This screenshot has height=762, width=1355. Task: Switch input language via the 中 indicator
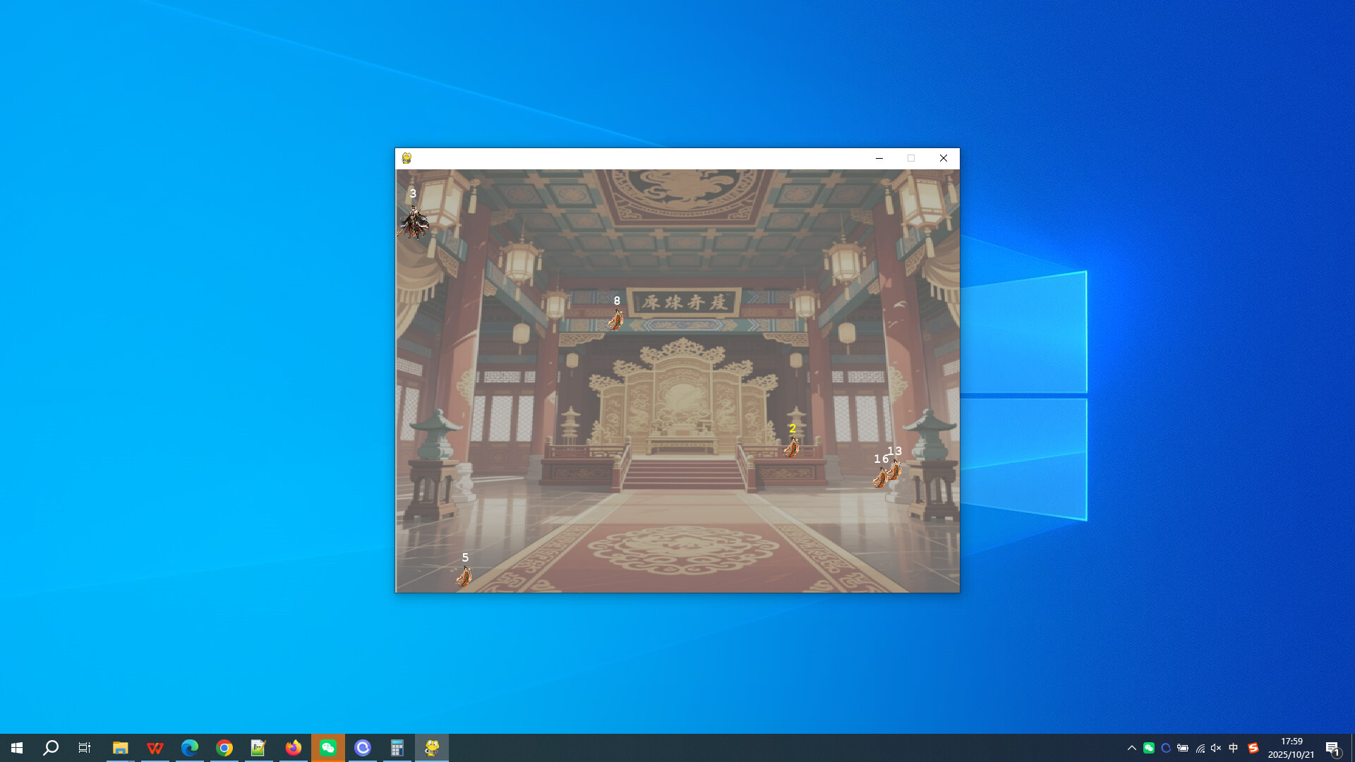1233,748
